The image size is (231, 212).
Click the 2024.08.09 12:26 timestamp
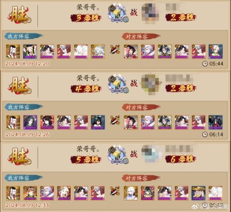[x=27, y=134]
